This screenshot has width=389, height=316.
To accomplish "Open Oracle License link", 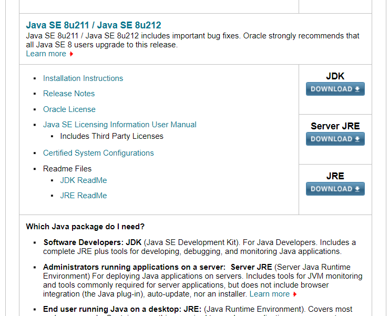I will coord(69,109).
